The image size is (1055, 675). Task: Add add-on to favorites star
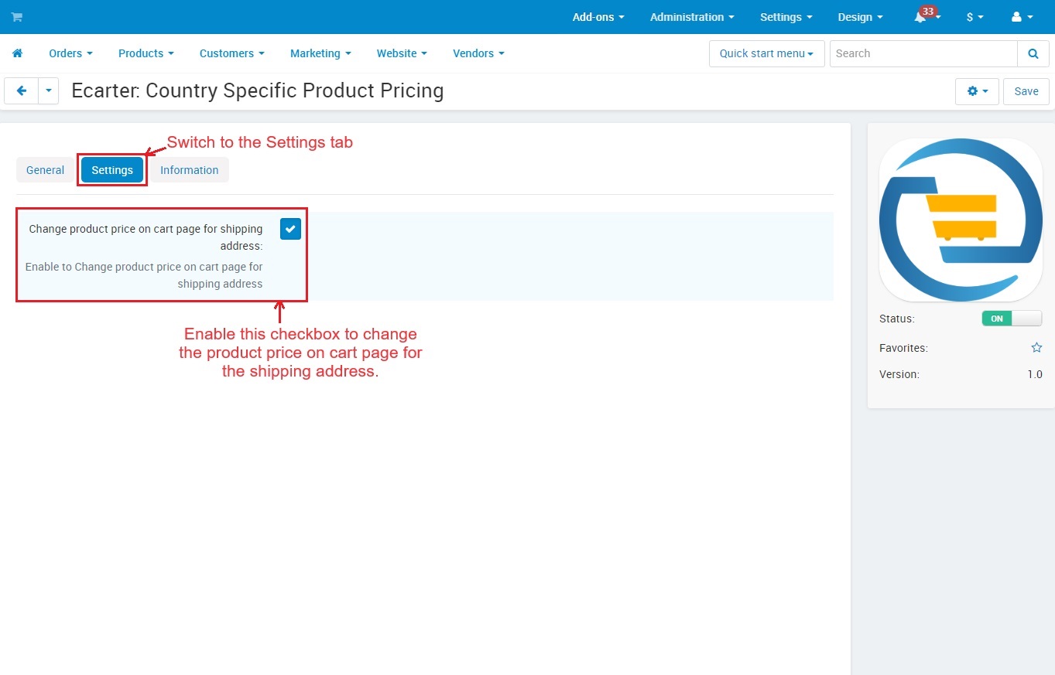point(1036,348)
